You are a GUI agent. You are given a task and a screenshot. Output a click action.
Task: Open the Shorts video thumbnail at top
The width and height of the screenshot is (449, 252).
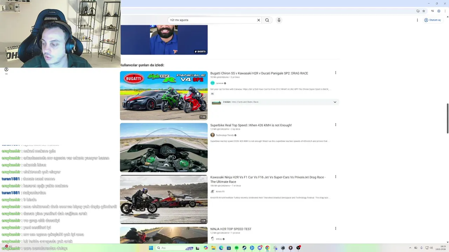coord(164,40)
